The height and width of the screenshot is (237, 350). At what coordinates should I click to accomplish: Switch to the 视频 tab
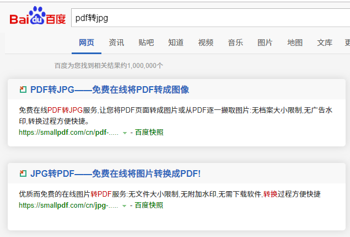tap(206, 43)
